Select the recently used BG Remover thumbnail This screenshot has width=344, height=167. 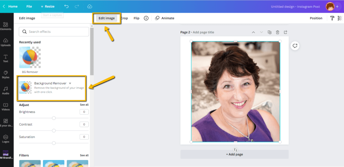(x=30, y=57)
